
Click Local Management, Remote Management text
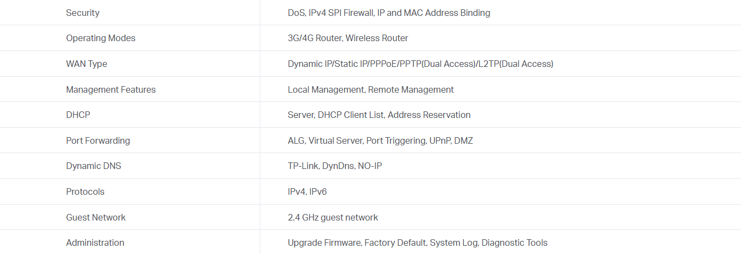pyautogui.click(x=370, y=89)
